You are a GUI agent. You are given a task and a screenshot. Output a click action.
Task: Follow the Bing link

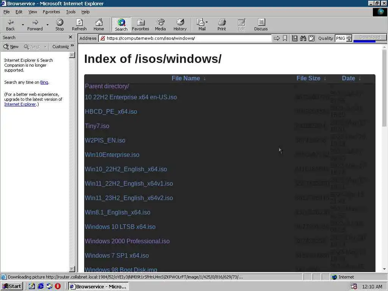[44, 82]
